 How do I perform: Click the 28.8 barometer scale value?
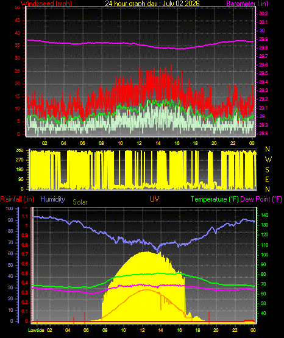tap(263, 133)
